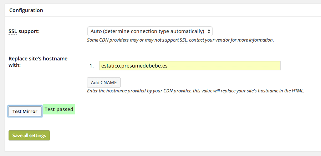This screenshot has height=156, width=321.
Task: Click the 'contact your vendor for more information' text
Action: point(231,40)
